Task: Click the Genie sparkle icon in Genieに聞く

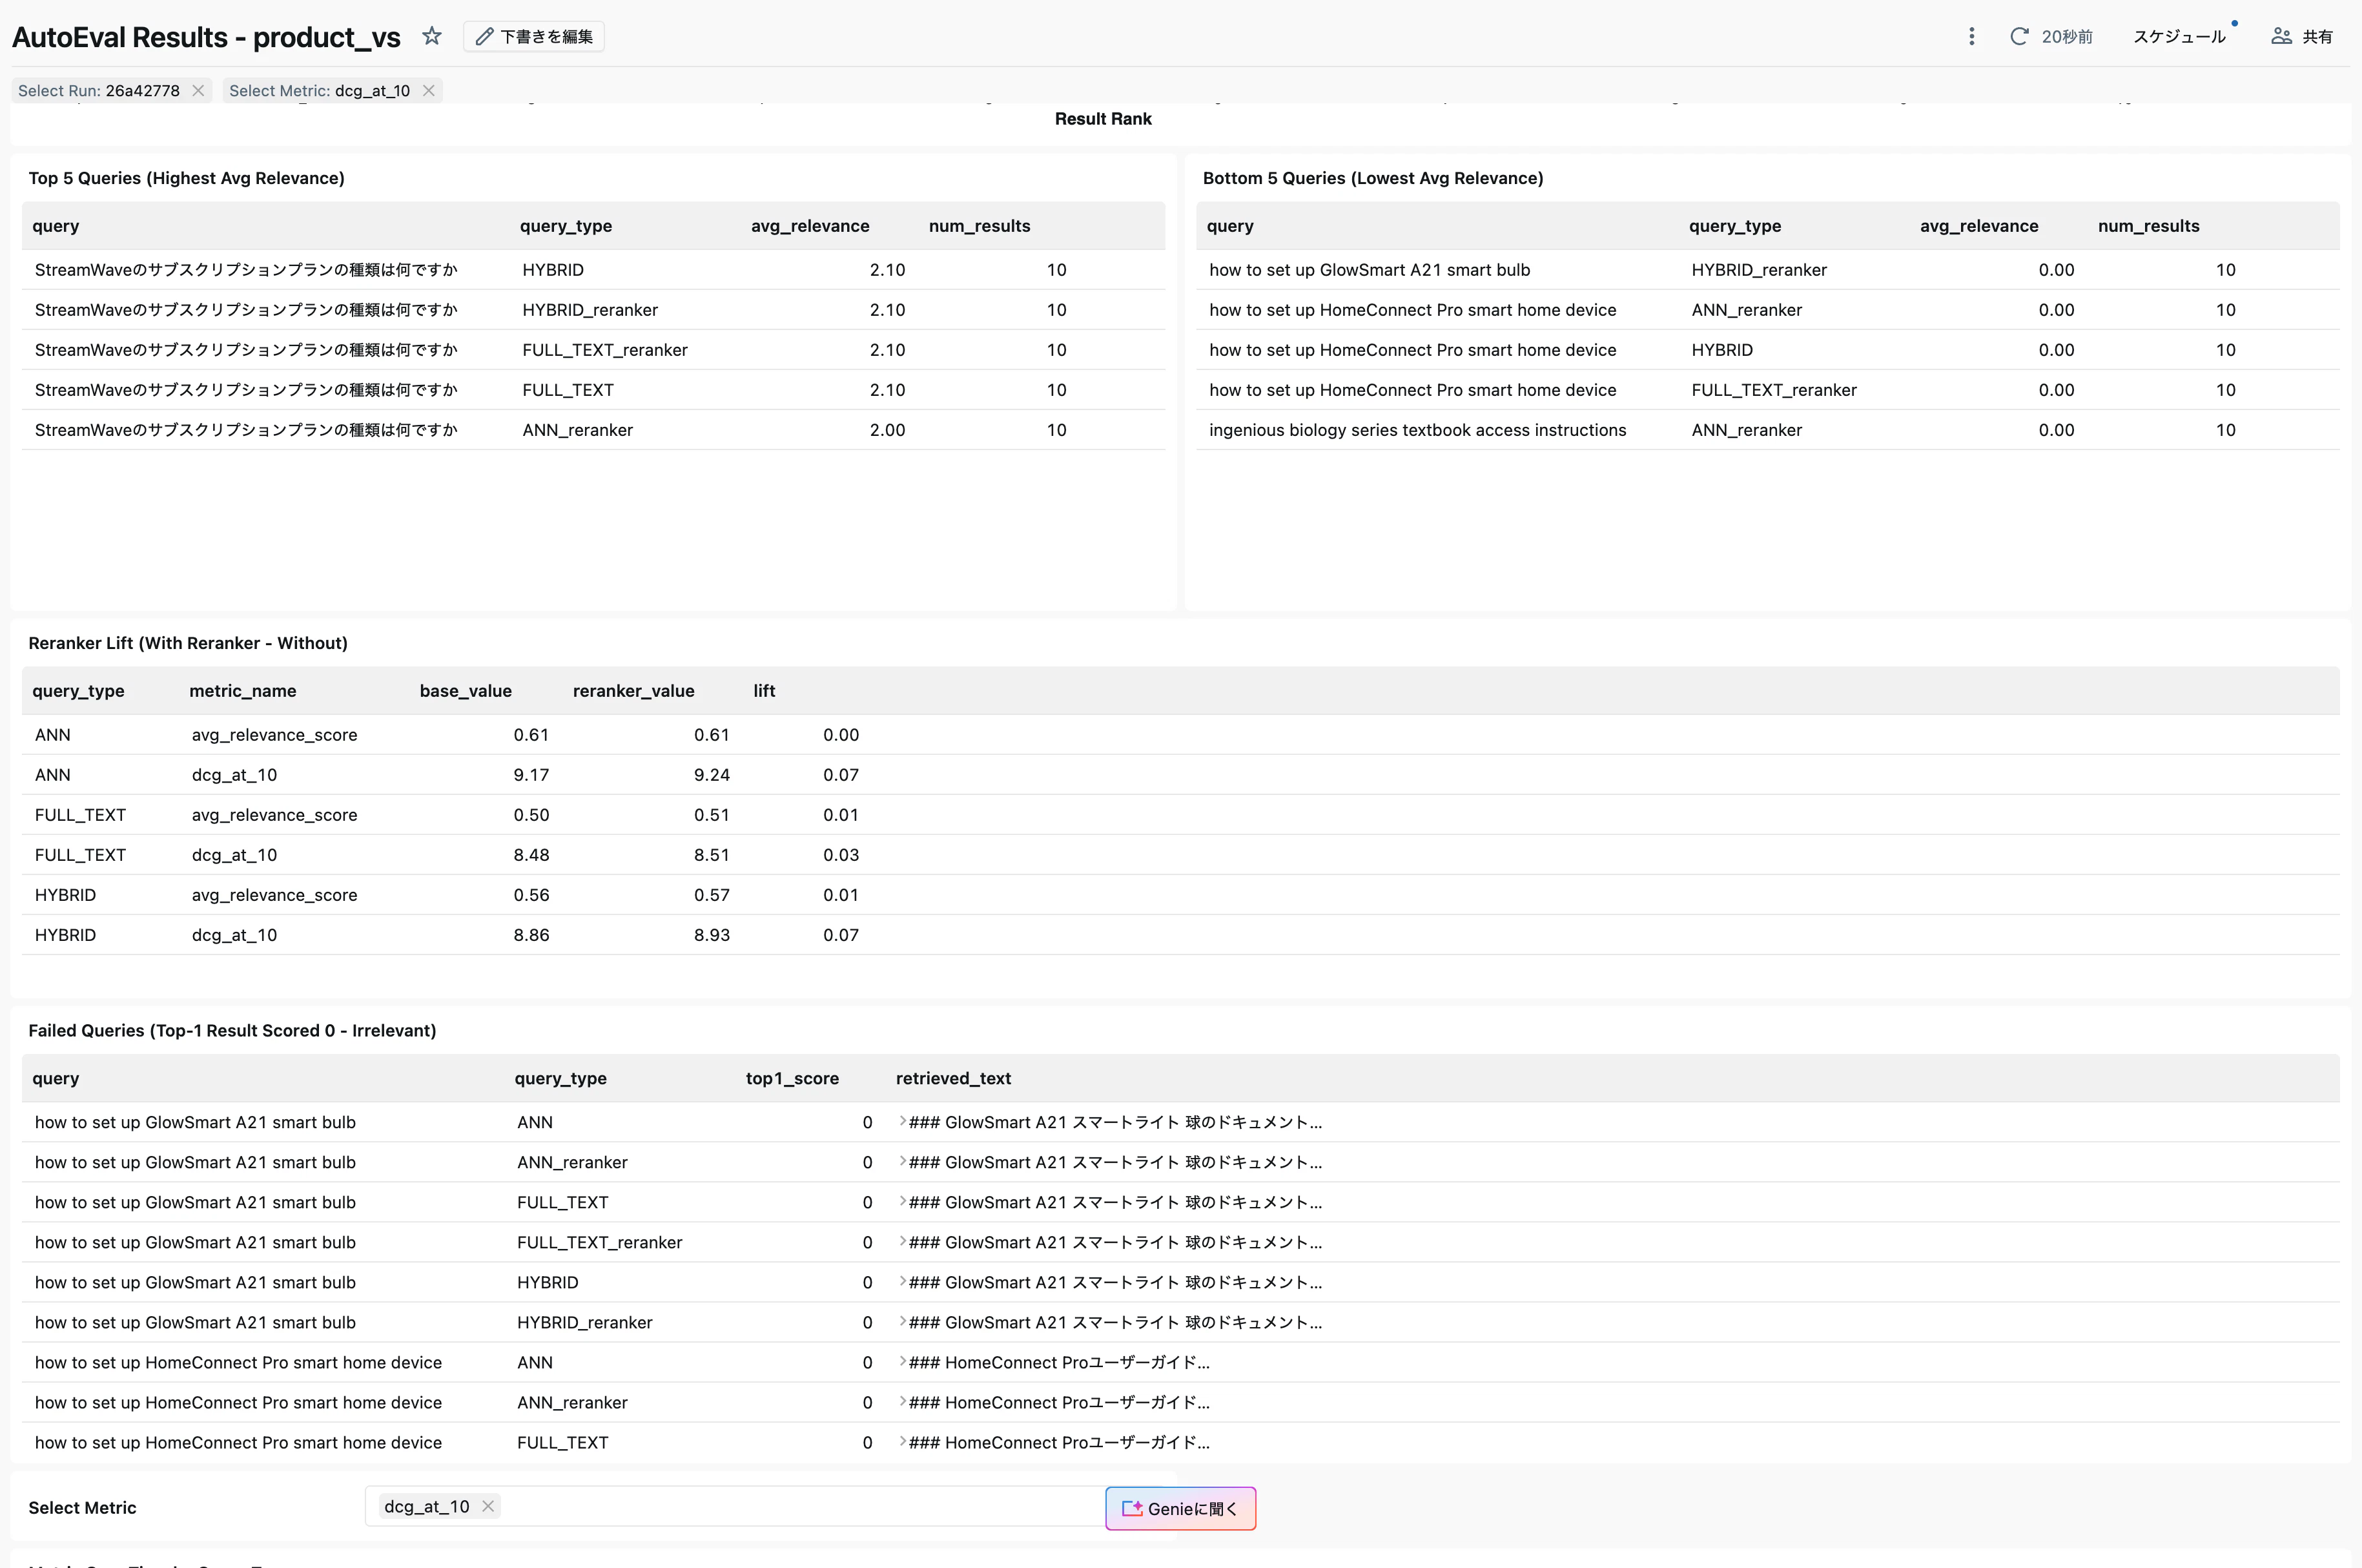Action: [x=1133, y=1509]
